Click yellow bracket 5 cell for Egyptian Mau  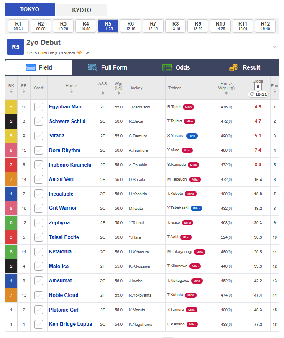pos(11,107)
